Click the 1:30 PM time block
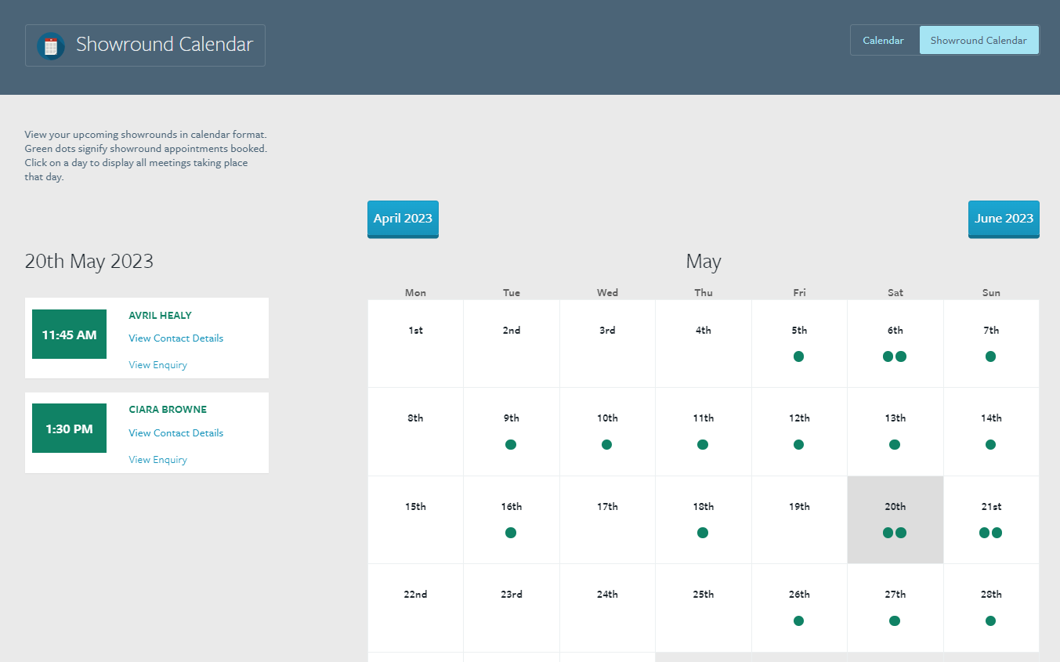Image resolution: width=1060 pixels, height=662 pixels. point(69,428)
